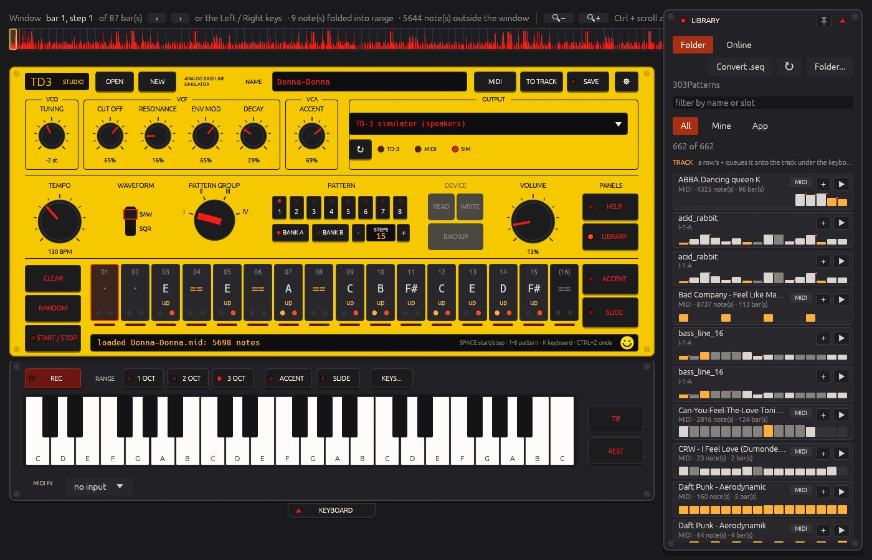Play Daft Punk - Aerodynamic pattern

click(x=841, y=492)
